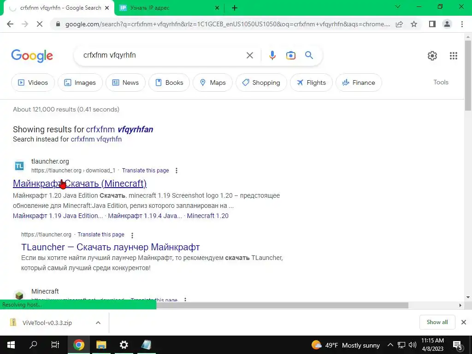Open the Chrome profile avatar

[447, 24]
